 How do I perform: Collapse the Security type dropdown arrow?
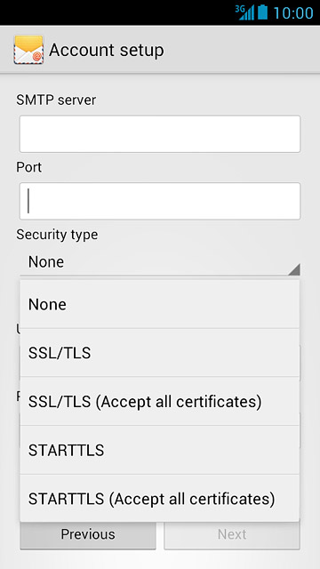point(294,269)
